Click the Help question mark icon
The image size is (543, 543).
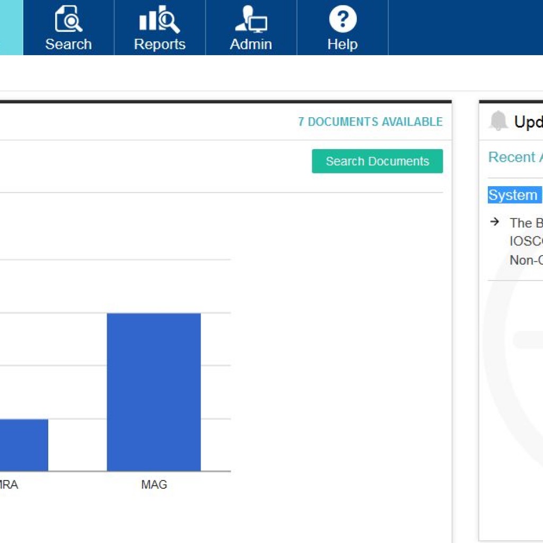click(342, 20)
